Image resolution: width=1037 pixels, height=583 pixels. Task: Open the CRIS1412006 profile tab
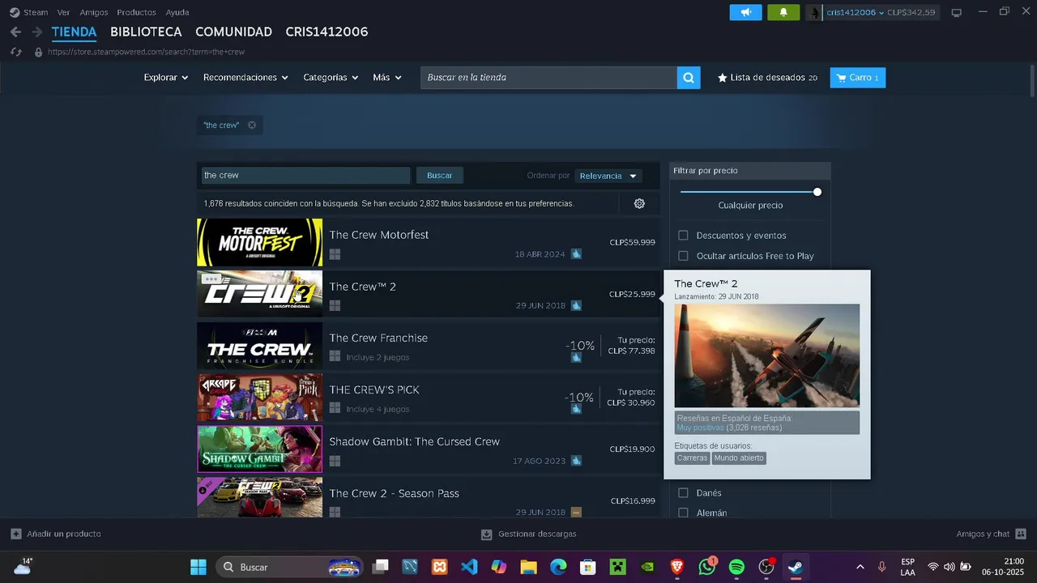326,32
